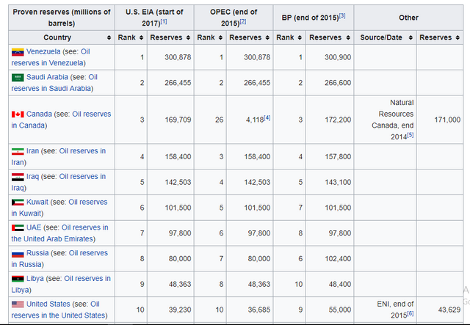Click the United States flag icon

18,304
